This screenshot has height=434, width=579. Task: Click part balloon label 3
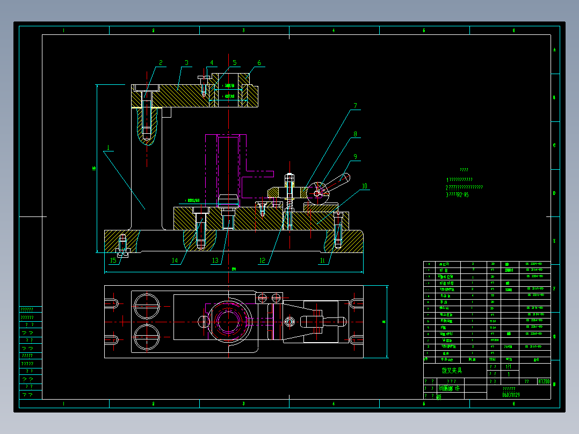pyautogui.click(x=186, y=63)
